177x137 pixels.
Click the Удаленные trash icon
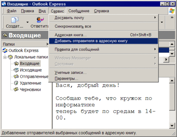16,83
